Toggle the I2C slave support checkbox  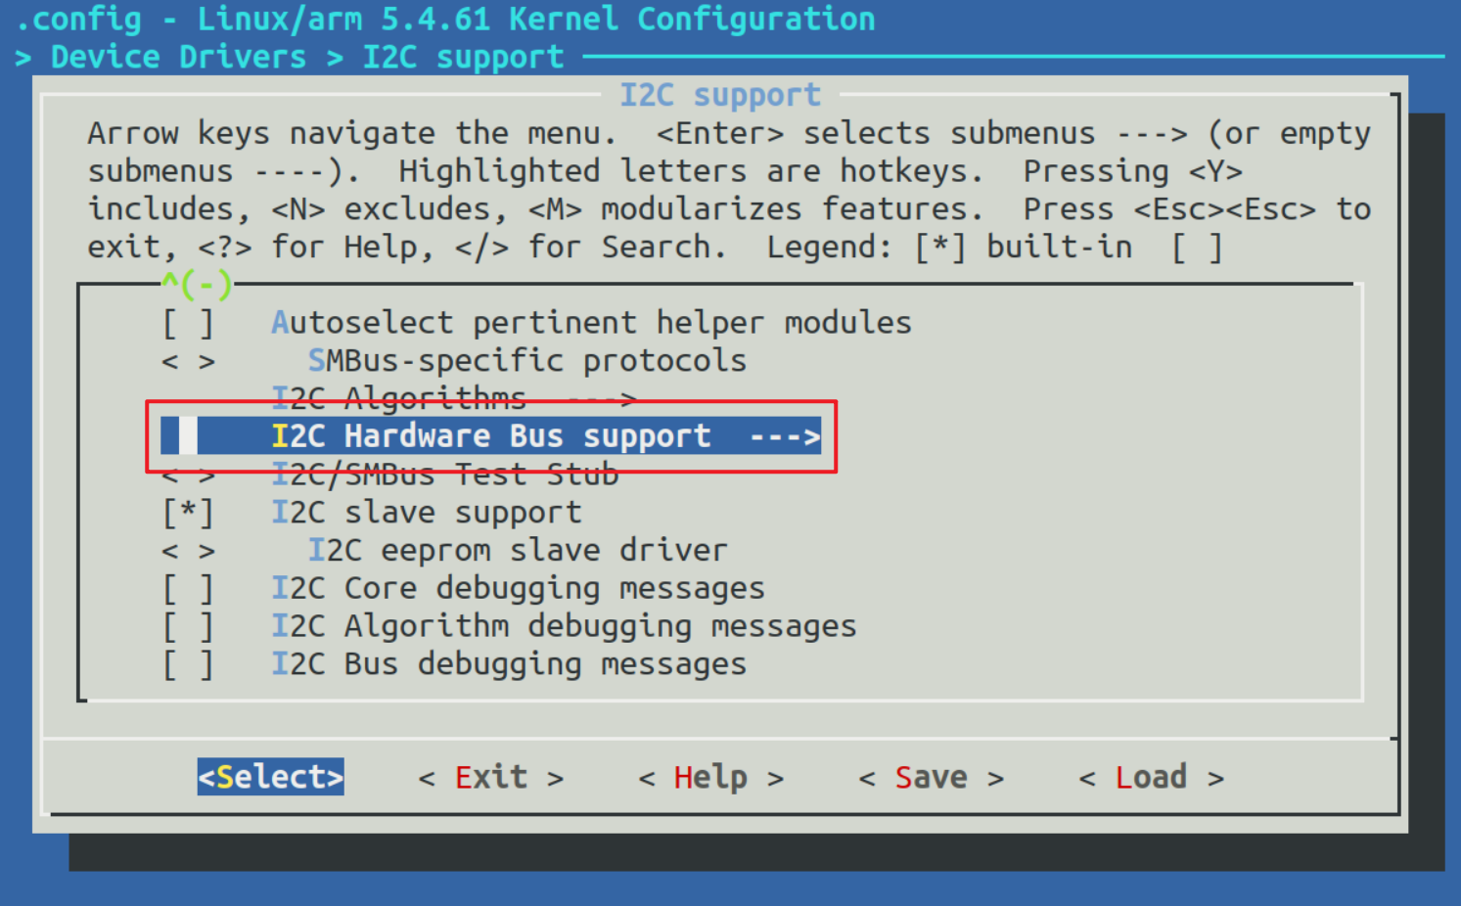point(187,513)
